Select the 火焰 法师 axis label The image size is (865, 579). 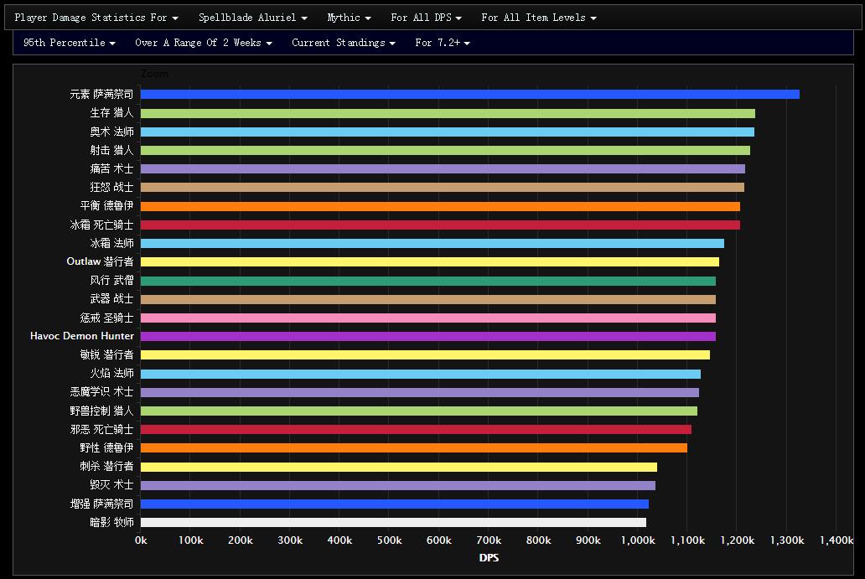point(112,374)
